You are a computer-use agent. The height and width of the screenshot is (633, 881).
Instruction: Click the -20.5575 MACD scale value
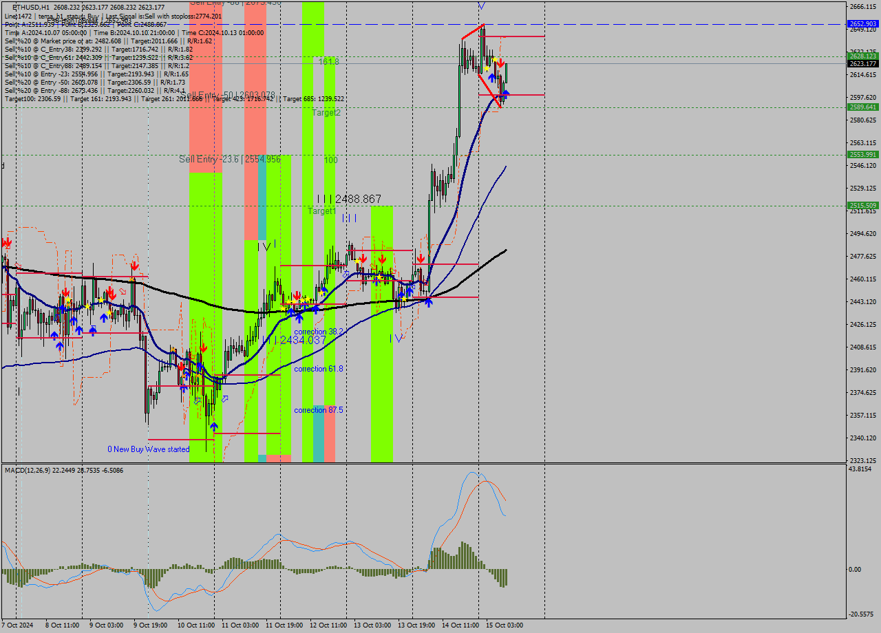(x=860, y=614)
